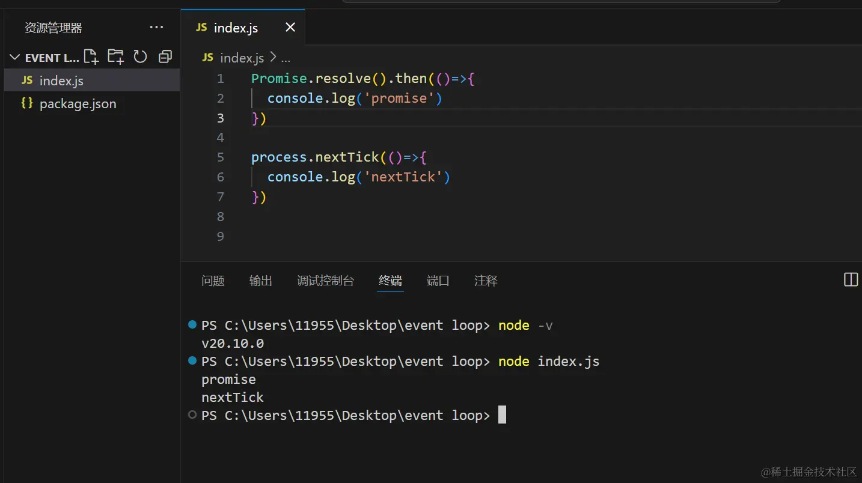Click line number 9 in the gutter
Image resolution: width=862 pixels, height=483 pixels.
pos(220,236)
